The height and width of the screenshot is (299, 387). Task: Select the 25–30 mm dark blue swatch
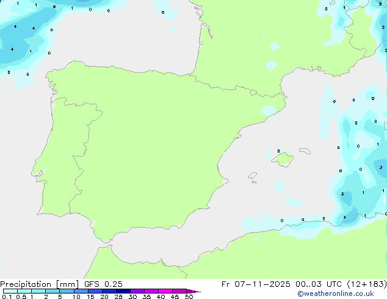(123, 291)
